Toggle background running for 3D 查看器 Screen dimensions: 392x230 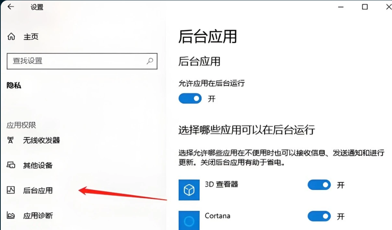(319, 185)
